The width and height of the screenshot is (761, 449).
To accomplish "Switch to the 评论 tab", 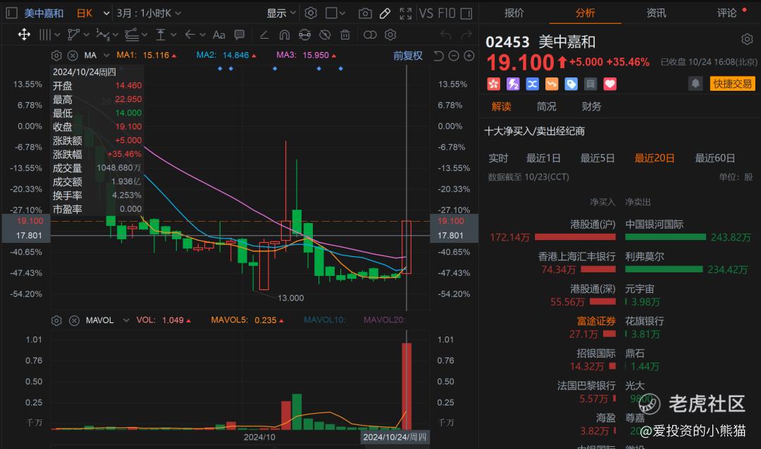I will click(x=727, y=13).
